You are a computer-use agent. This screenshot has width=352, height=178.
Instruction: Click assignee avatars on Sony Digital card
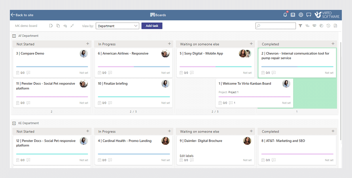(245, 54)
